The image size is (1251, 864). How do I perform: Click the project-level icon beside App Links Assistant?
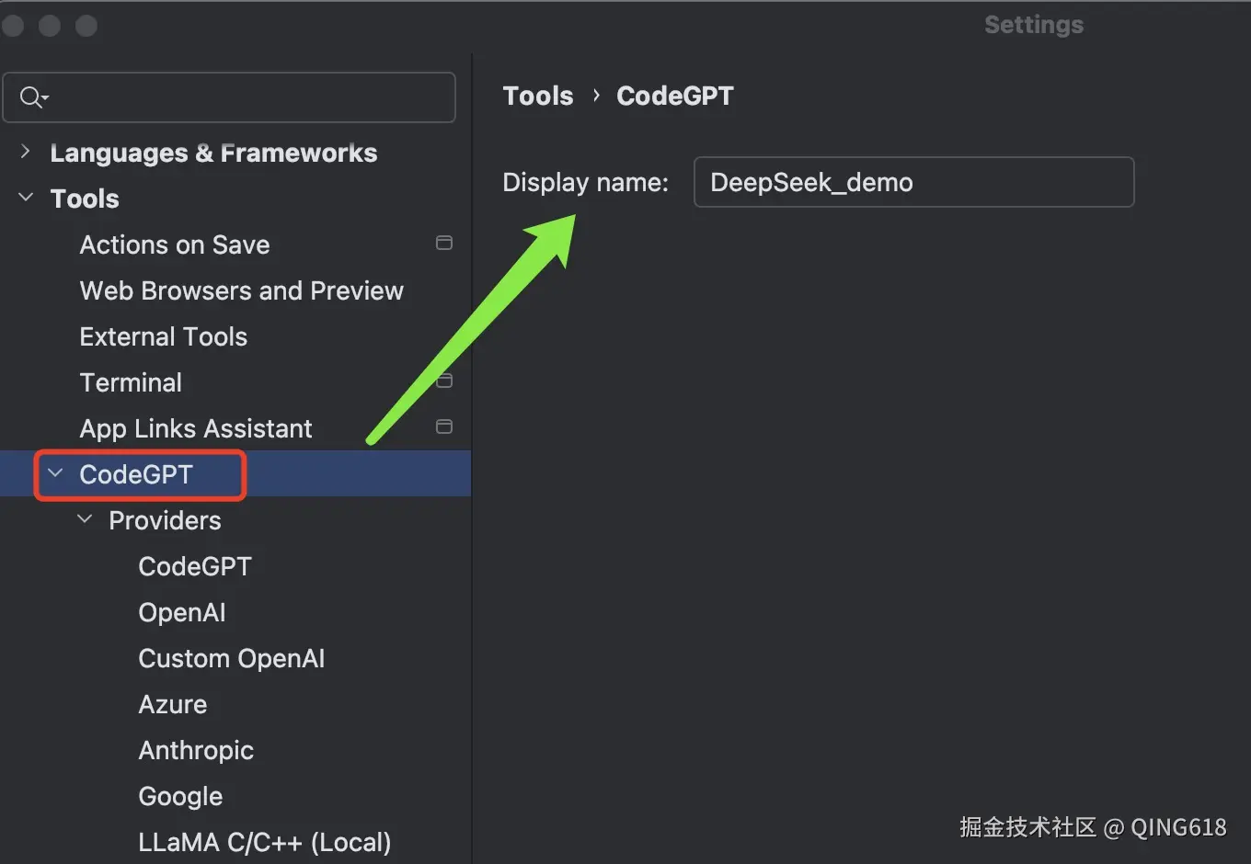pos(443,427)
